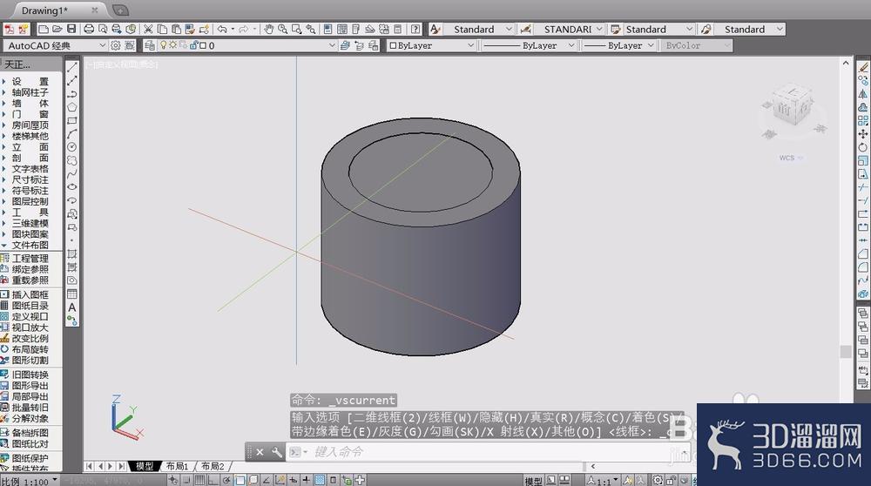
Task: Toggle the layer light bulb on/off
Action: click(x=164, y=45)
